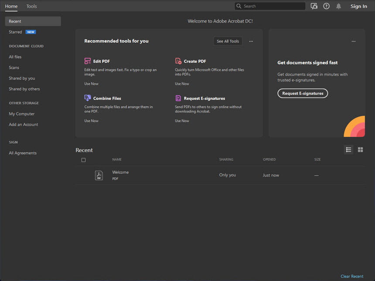Click the Create PDF title text

pyautogui.click(x=194, y=61)
